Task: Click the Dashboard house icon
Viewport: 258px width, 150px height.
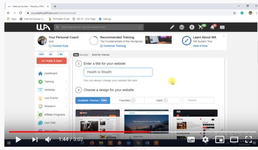Action: pos(40,74)
